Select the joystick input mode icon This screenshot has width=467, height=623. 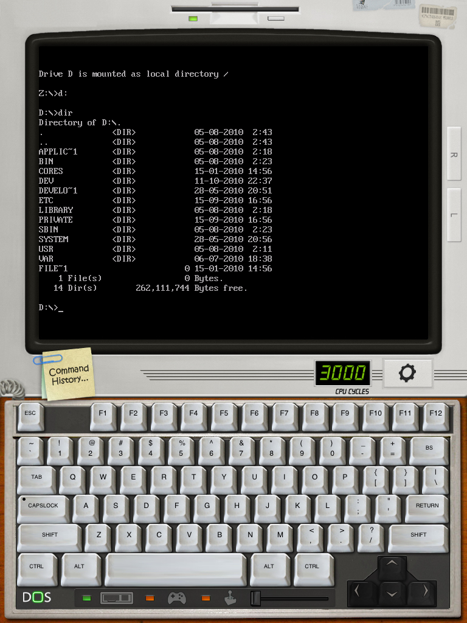(x=230, y=597)
